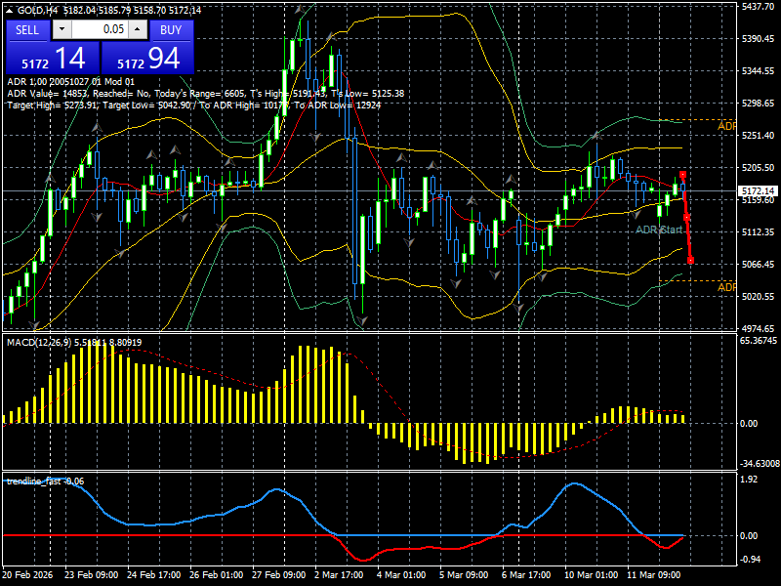Screen dimensions: 781x586
Task: Click the 5344.55 price scale label
Action: 759,71
